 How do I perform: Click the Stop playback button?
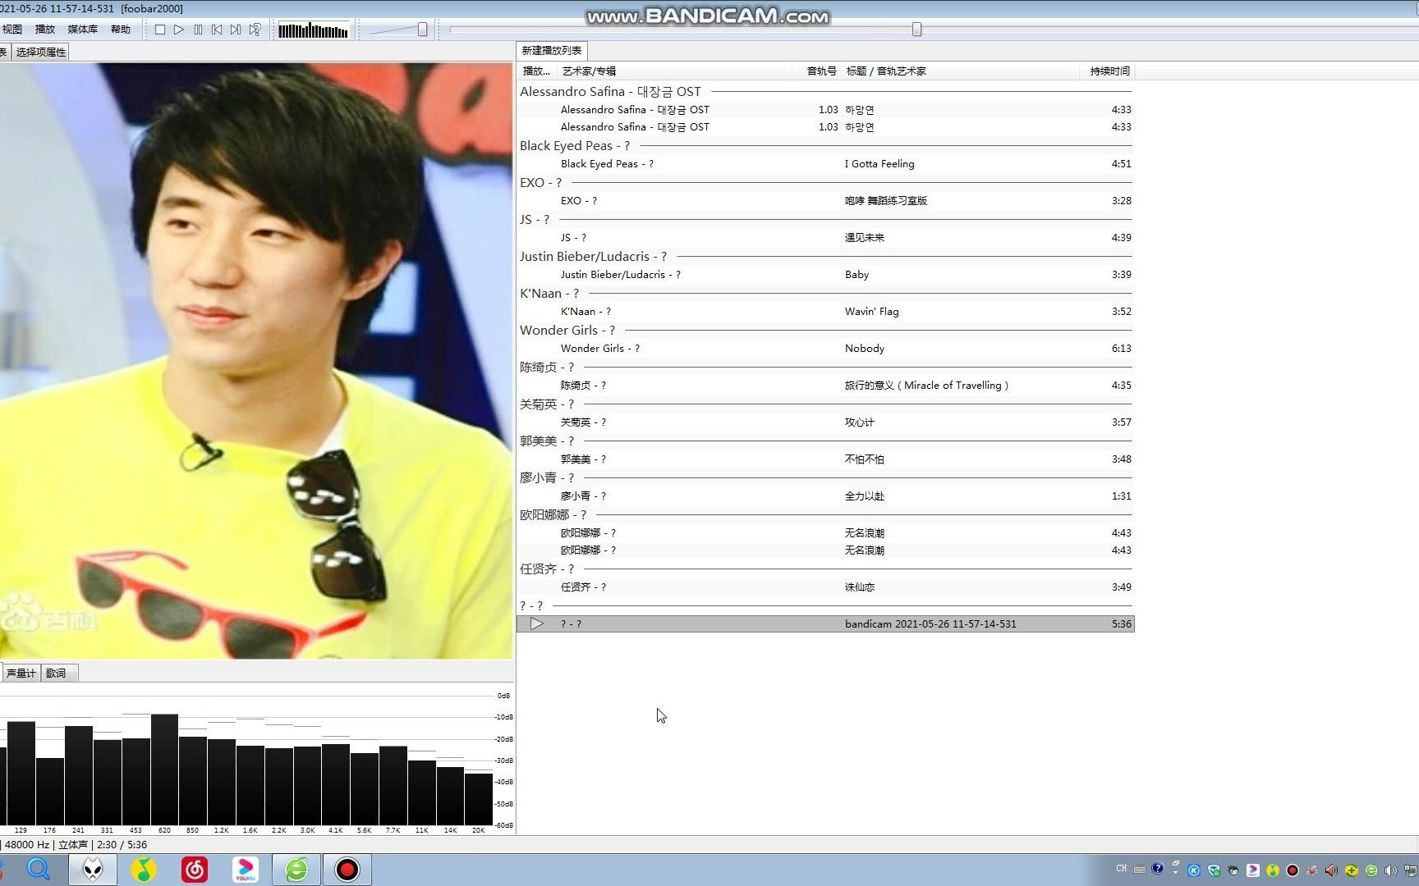pos(160,30)
